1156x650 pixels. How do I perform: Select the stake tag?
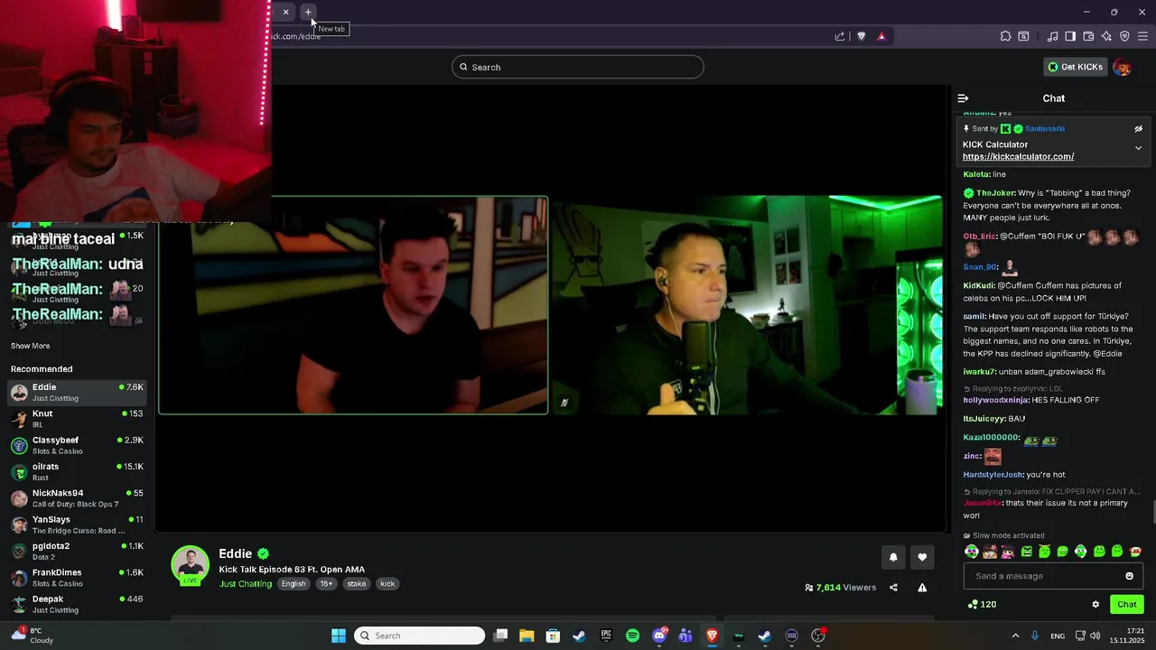[x=357, y=584]
